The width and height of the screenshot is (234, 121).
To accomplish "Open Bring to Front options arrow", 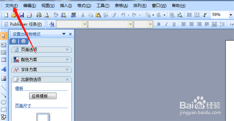I will [x=153, y=15].
